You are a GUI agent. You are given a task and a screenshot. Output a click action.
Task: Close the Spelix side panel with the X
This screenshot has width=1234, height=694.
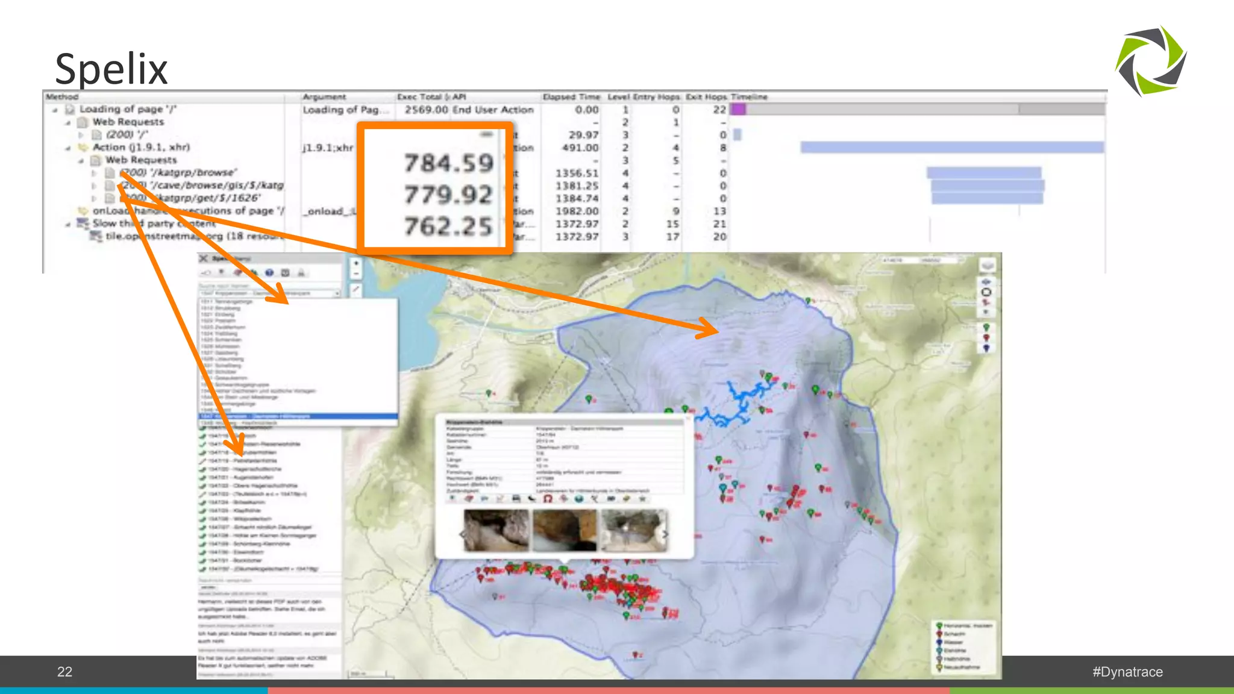(x=204, y=258)
